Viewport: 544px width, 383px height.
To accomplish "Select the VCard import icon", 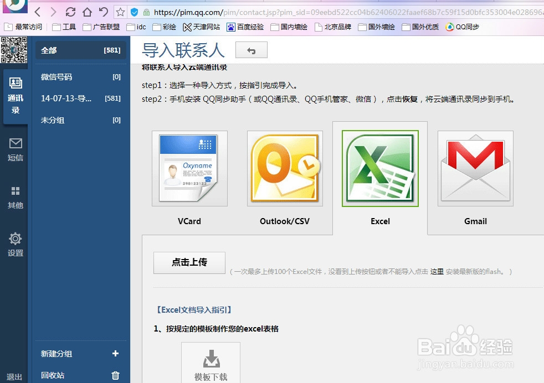I will pos(189,168).
